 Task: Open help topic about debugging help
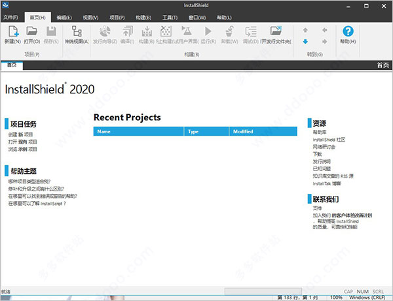[x=43, y=196]
